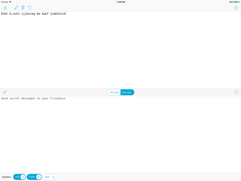Tap the share icon at top right

pos(236,7)
